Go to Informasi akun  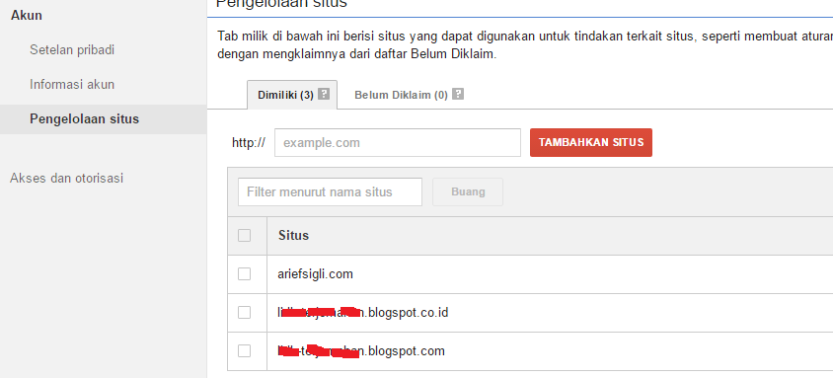coord(72,85)
